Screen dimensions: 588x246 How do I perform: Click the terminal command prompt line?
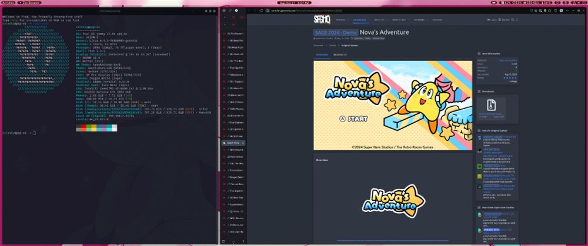pyautogui.click(x=19, y=133)
